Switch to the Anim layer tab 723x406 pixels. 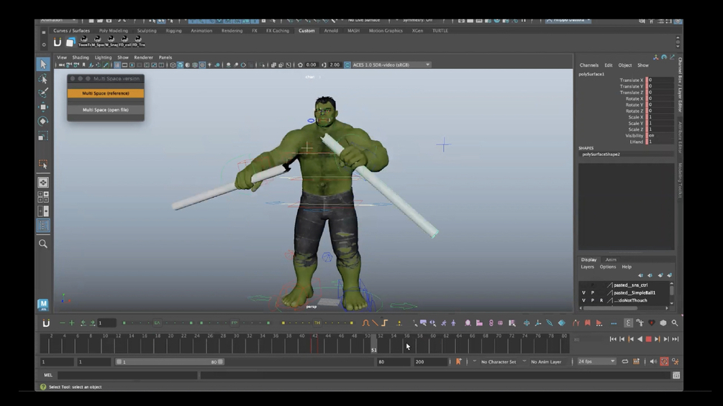(611, 259)
